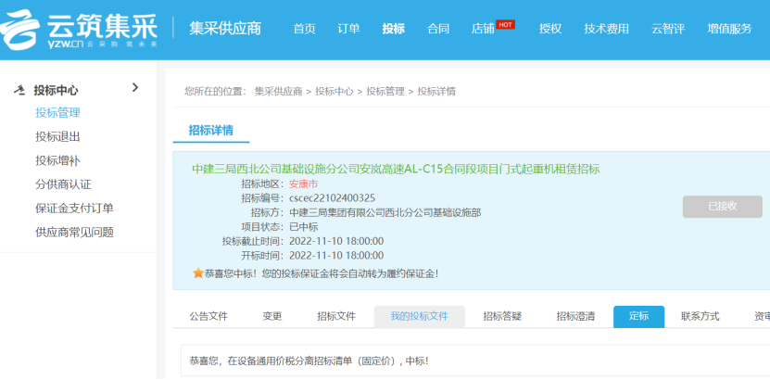
Task: Click the green tender project title
Action: (396, 170)
